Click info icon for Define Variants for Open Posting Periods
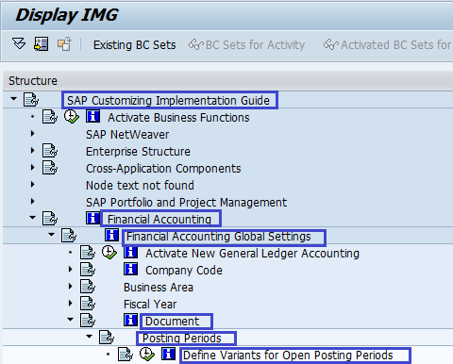 (169, 354)
